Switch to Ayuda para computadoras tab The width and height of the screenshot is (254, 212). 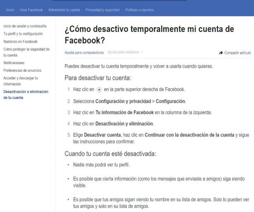[84, 53]
